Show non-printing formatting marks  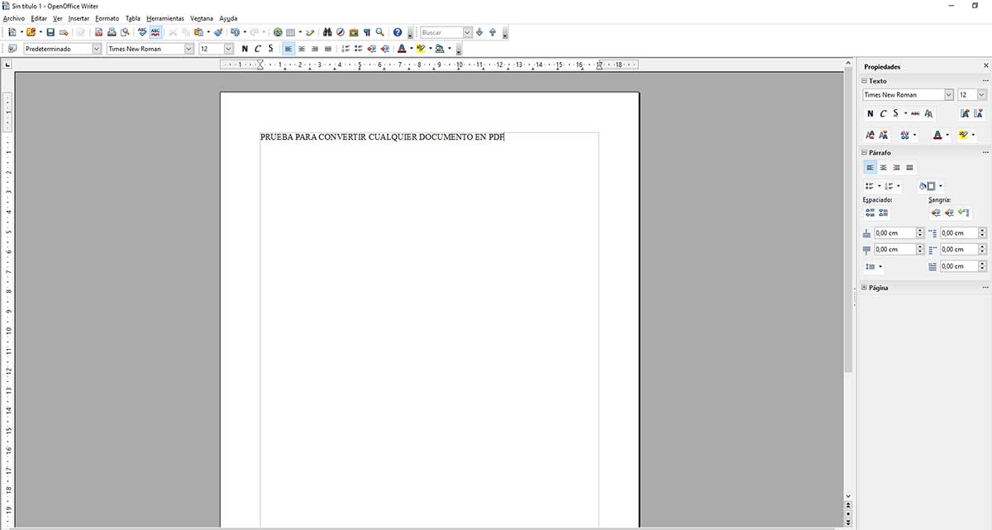coord(367,32)
